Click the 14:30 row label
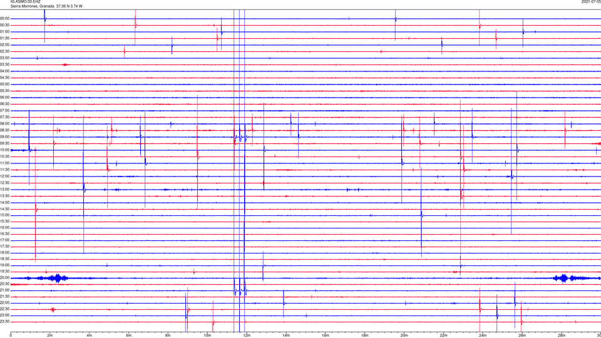The height and width of the screenshot is (338, 601). (x=5, y=209)
